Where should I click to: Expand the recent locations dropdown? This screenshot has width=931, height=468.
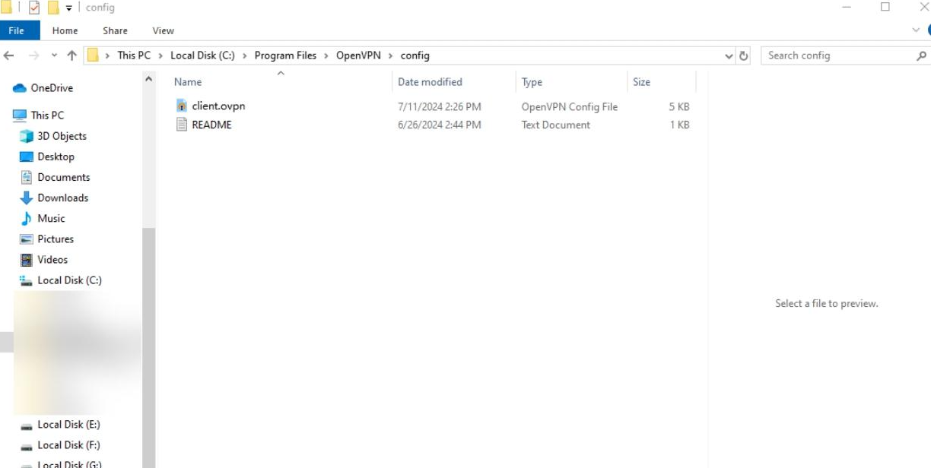pos(54,55)
